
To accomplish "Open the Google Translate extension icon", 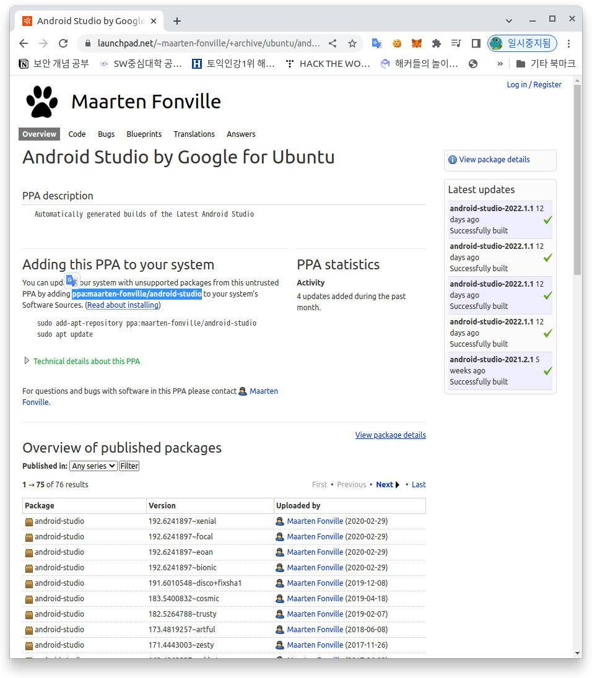I will click(x=377, y=43).
